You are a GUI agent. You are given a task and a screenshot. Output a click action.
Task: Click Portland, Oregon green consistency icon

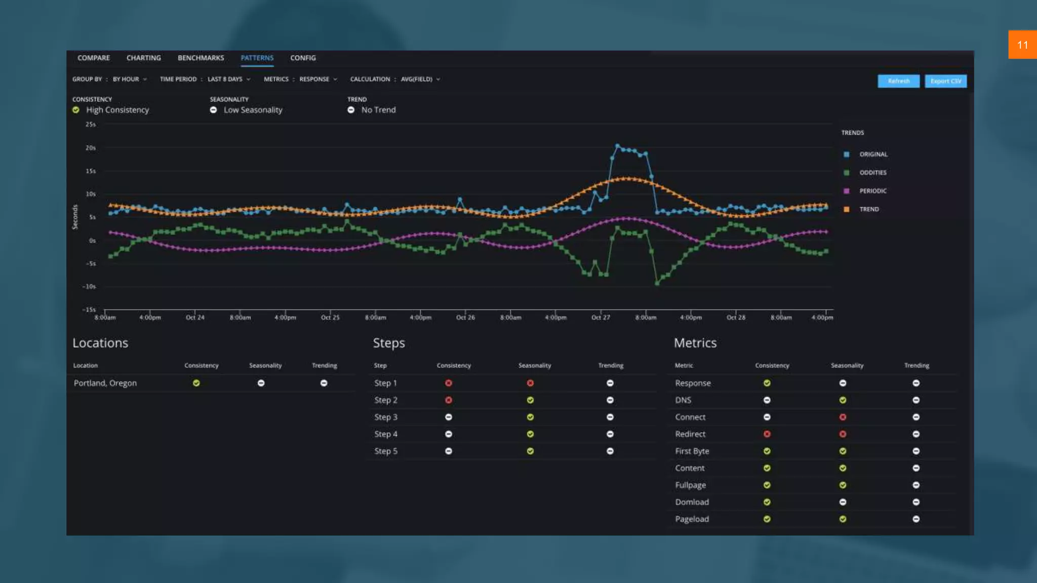coord(196,383)
